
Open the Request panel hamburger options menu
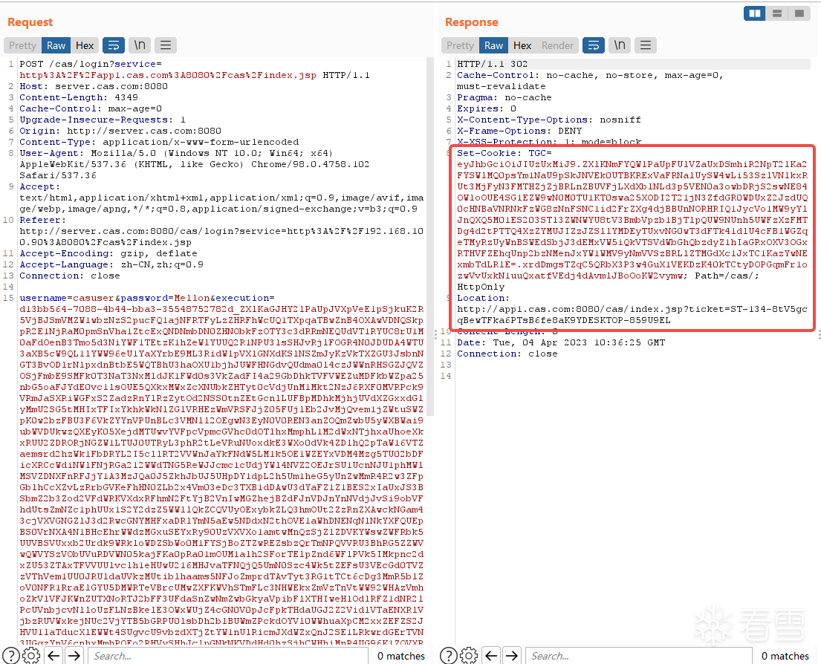click(166, 45)
